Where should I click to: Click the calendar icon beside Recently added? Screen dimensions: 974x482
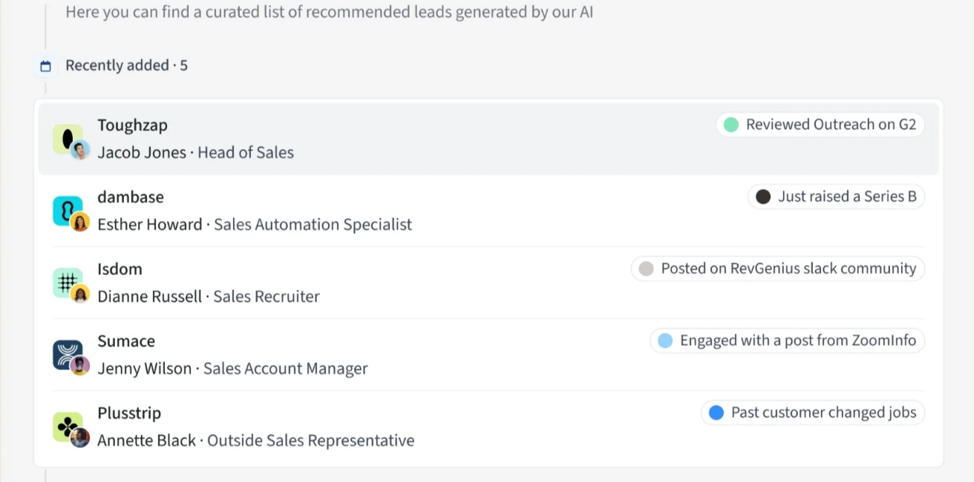tap(45, 67)
